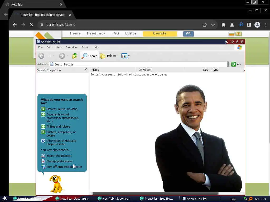270x202 pixels.
Task: Toggle the Search toolbar button
Action: click(x=89, y=56)
